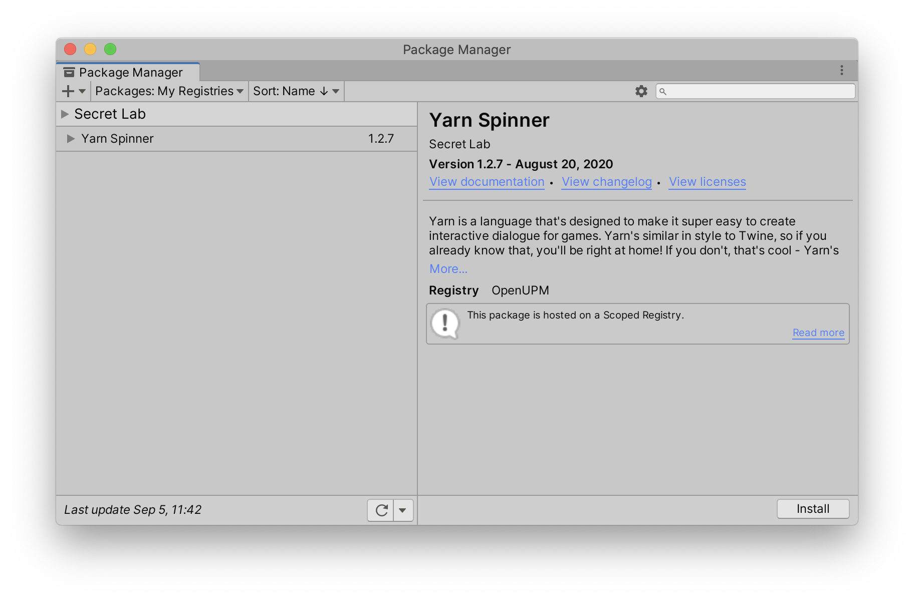The width and height of the screenshot is (914, 599).
Task: Open the Sort: Name dropdown
Action: tap(296, 91)
